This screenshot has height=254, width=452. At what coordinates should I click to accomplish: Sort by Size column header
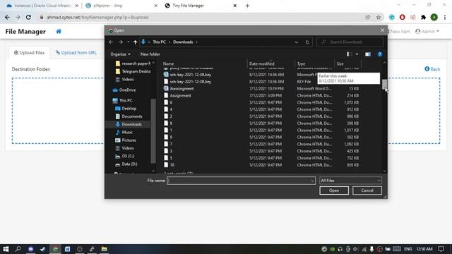[x=347, y=64]
